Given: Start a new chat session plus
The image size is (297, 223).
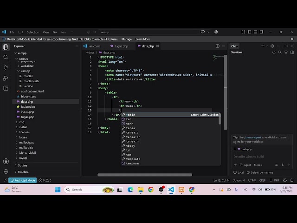Looking at the screenshot, I should coord(263,46).
